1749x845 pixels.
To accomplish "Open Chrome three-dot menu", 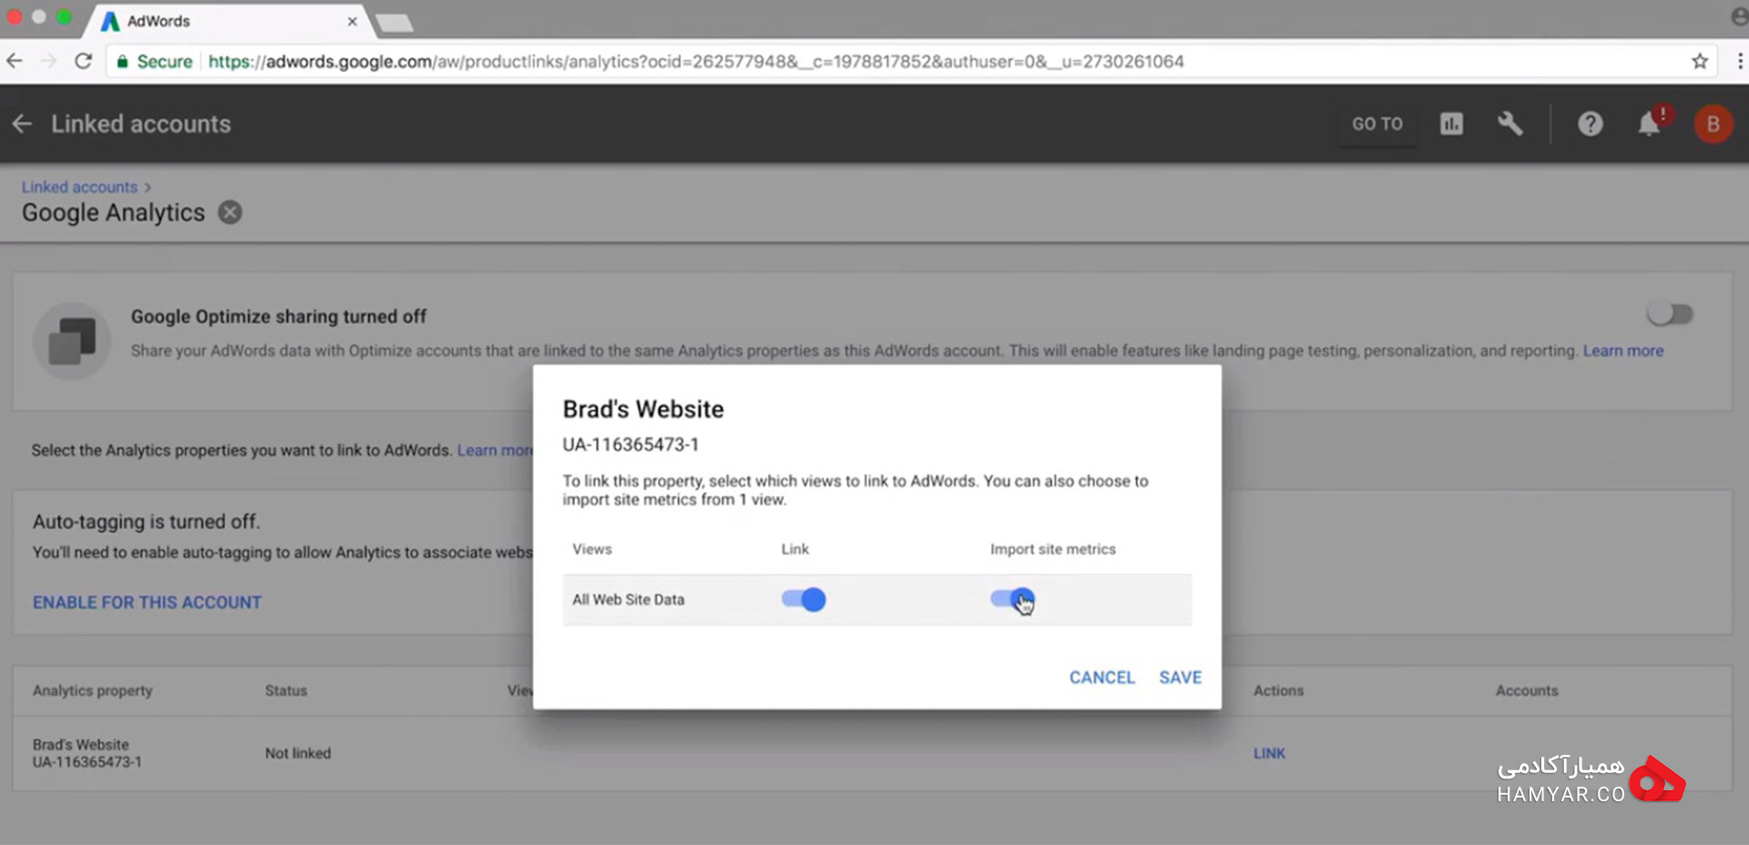I will (x=1739, y=61).
